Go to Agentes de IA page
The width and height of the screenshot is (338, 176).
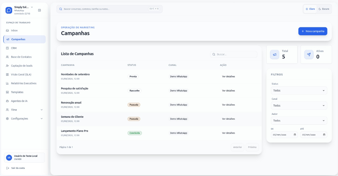[24, 101]
